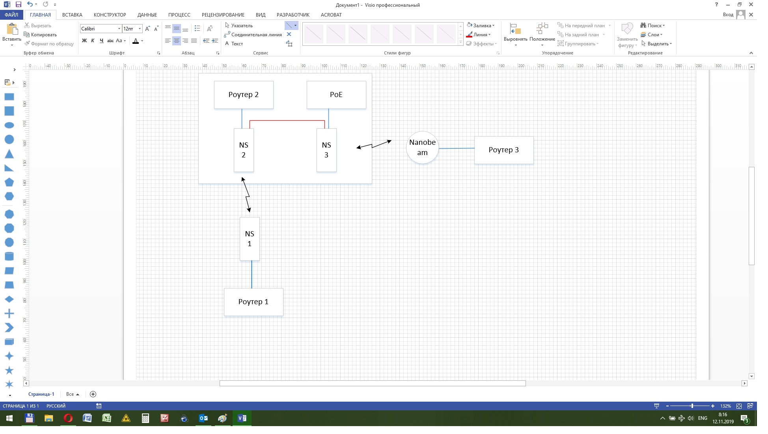
Task: Click the text block rotate tool
Action: point(289,44)
